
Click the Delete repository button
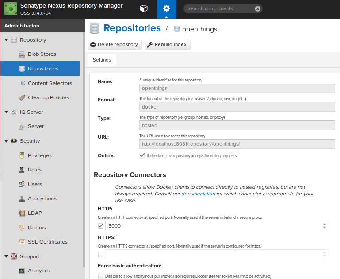tap(115, 45)
